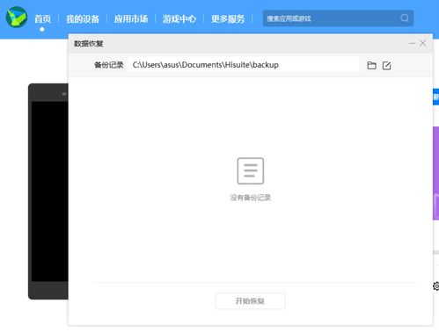Minimize the 数据恢复 dialog
Viewport: 439px width, 332px height.
(412, 43)
